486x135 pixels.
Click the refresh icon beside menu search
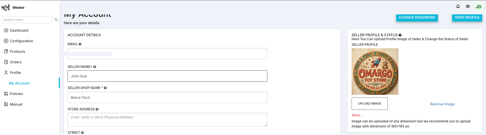pyautogui.click(x=56, y=20)
